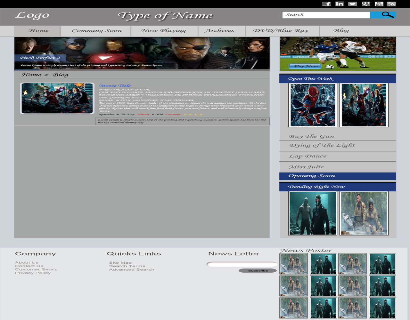Open the Archives tab
Image resolution: width=410 pixels, height=320 pixels.
222,31
